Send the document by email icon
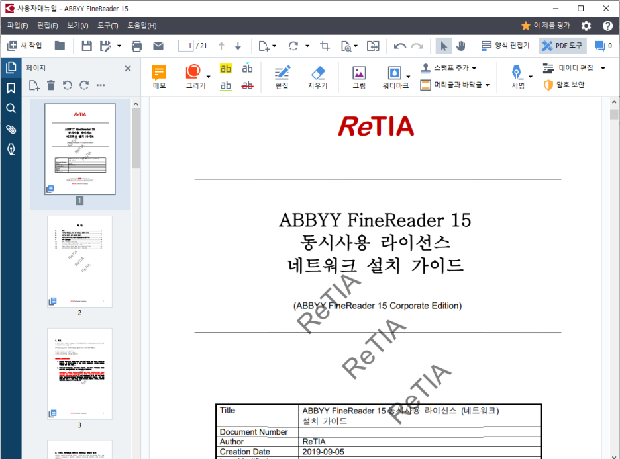The image size is (620, 459). pyautogui.click(x=158, y=46)
